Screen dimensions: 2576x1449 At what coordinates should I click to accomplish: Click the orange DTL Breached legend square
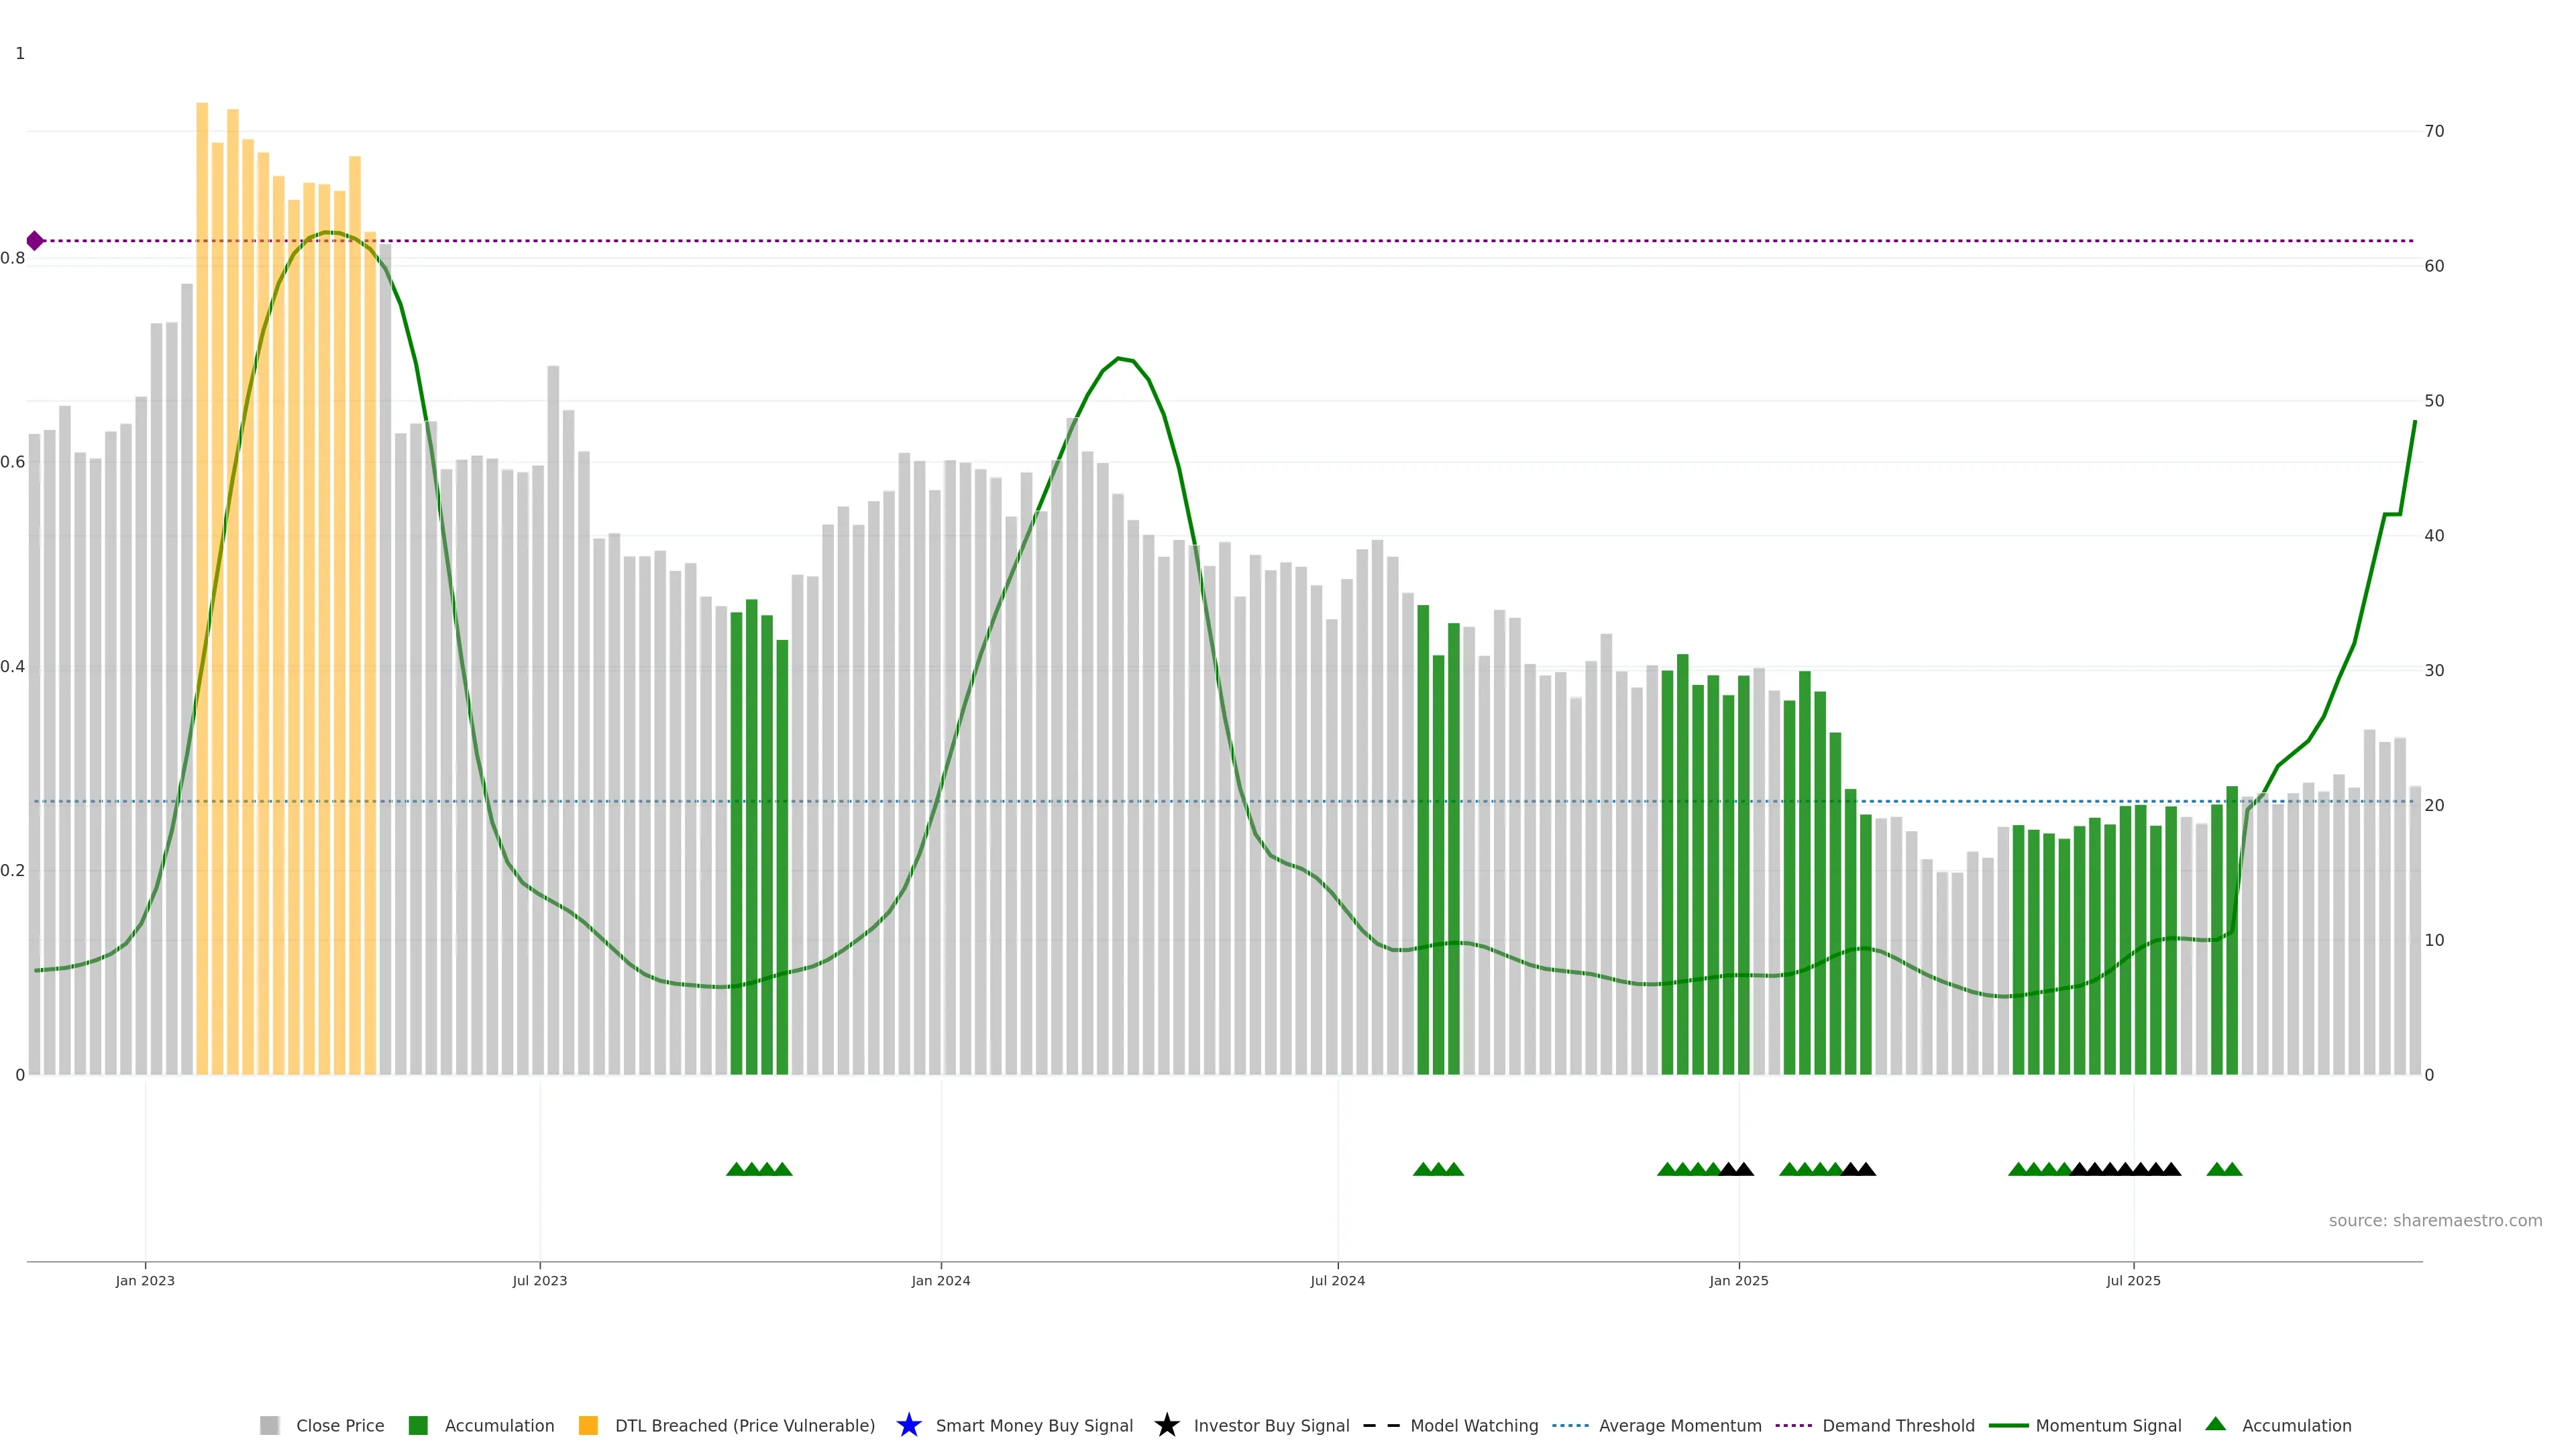click(x=588, y=1425)
